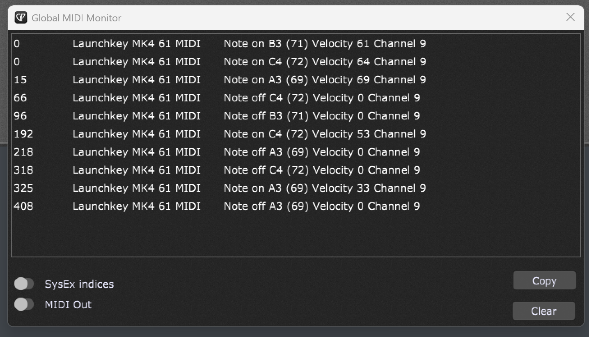The height and width of the screenshot is (337, 589).
Task: Copy the MIDI monitor log
Action: pyautogui.click(x=544, y=281)
